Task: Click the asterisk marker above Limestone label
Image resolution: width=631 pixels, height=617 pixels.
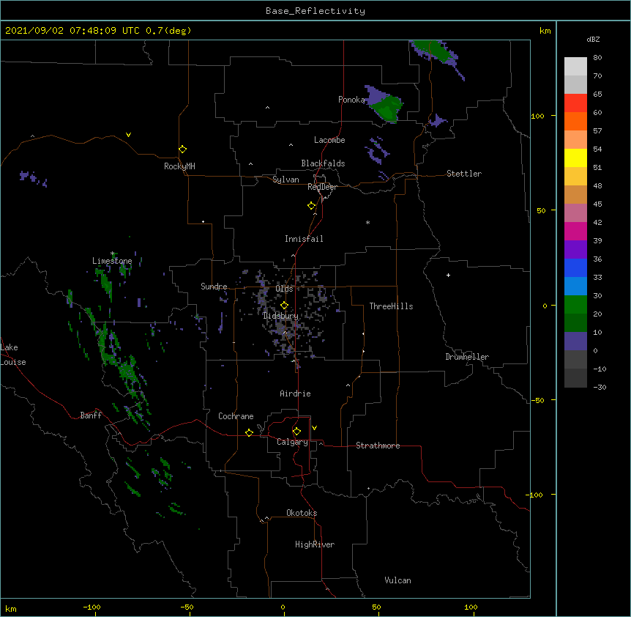Action: (113, 254)
